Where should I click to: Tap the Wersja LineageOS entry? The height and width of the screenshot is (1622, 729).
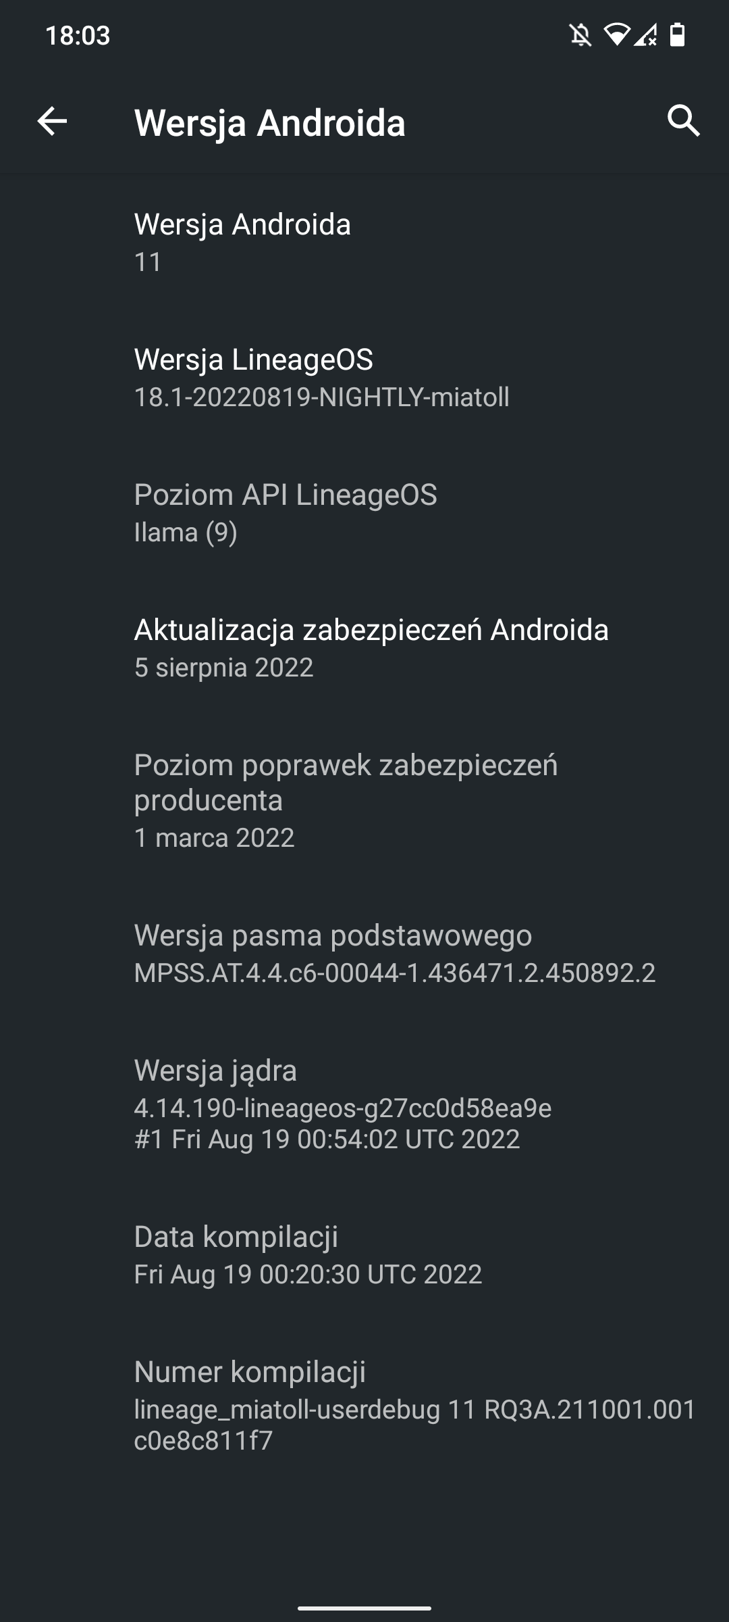tap(364, 377)
